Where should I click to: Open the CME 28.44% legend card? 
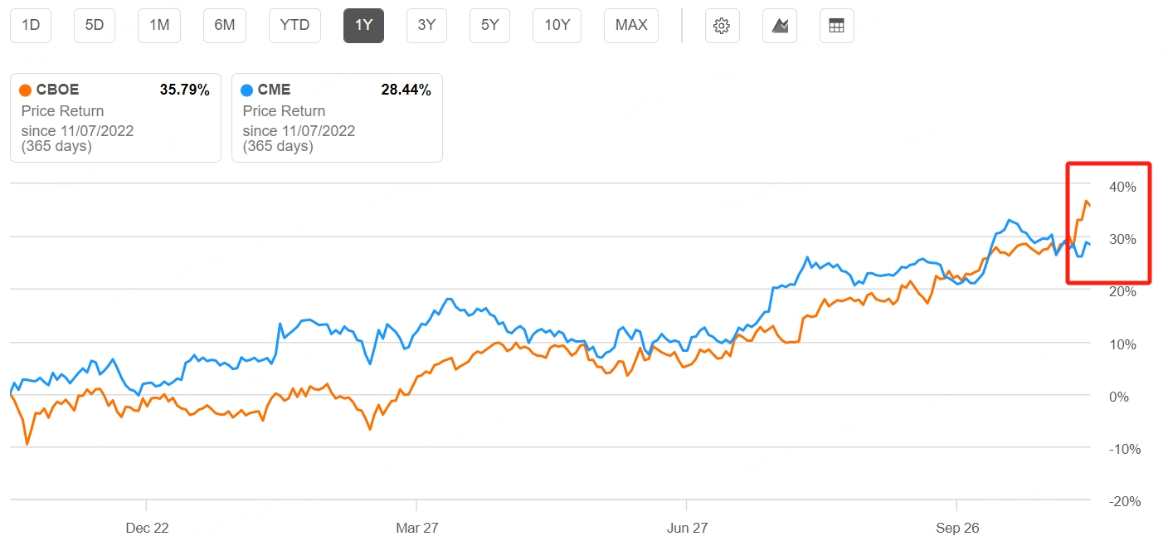tap(337, 117)
